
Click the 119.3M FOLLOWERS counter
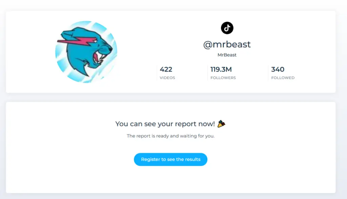[223, 72]
